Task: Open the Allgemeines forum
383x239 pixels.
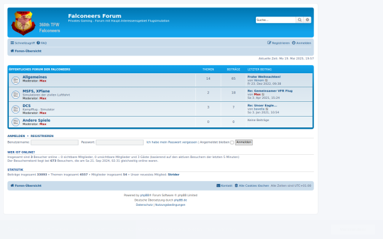Action: [34, 77]
